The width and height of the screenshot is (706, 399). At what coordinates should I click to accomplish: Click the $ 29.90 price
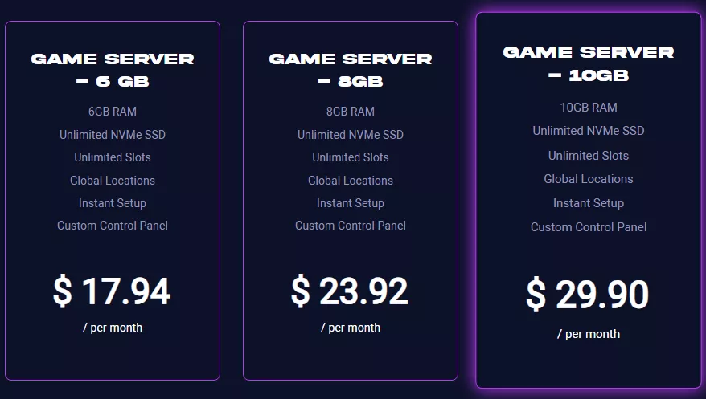[x=588, y=295]
